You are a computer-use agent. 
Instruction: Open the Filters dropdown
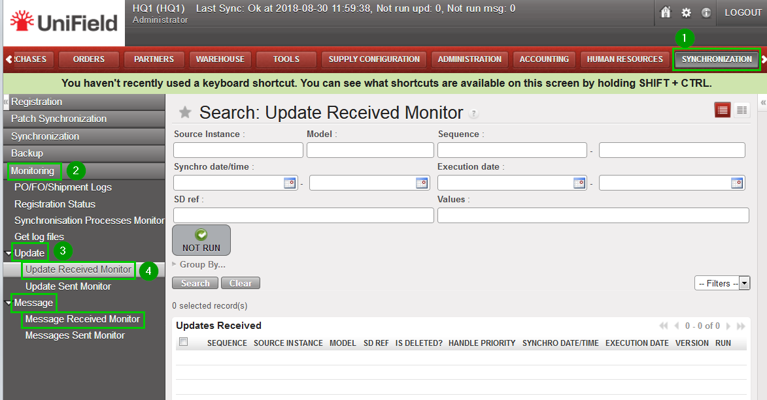click(722, 283)
